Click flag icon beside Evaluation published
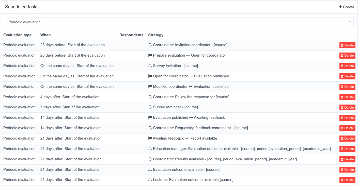 pyautogui.click(x=150, y=117)
